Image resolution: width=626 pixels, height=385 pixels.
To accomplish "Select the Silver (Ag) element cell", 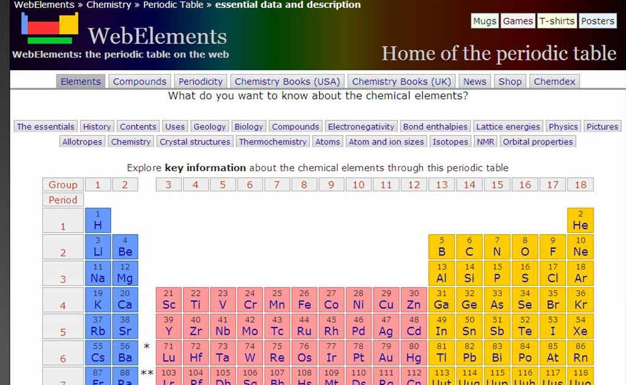I will click(x=386, y=326).
